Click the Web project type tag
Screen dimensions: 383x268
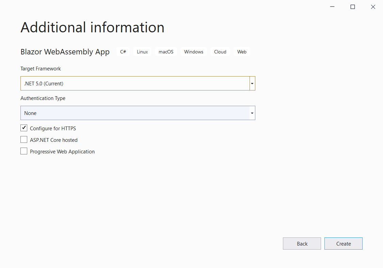point(242,52)
